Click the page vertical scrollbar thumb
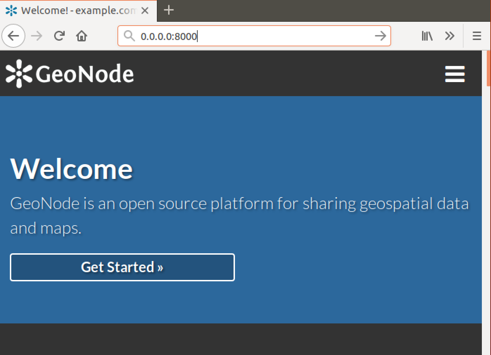The height and width of the screenshot is (355, 491). click(x=489, y=68)
